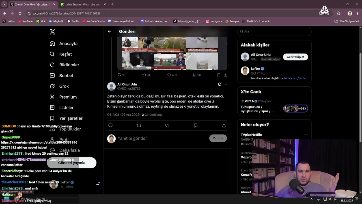The image size is (362, 204).
Task: Click the Ara search box
Action: click(274, 31)
